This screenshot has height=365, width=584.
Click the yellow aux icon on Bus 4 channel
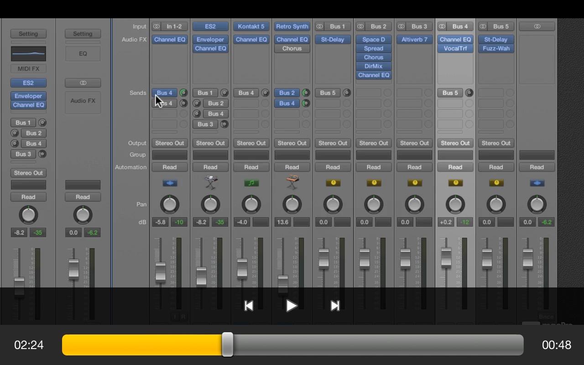(x=455, y=183)
